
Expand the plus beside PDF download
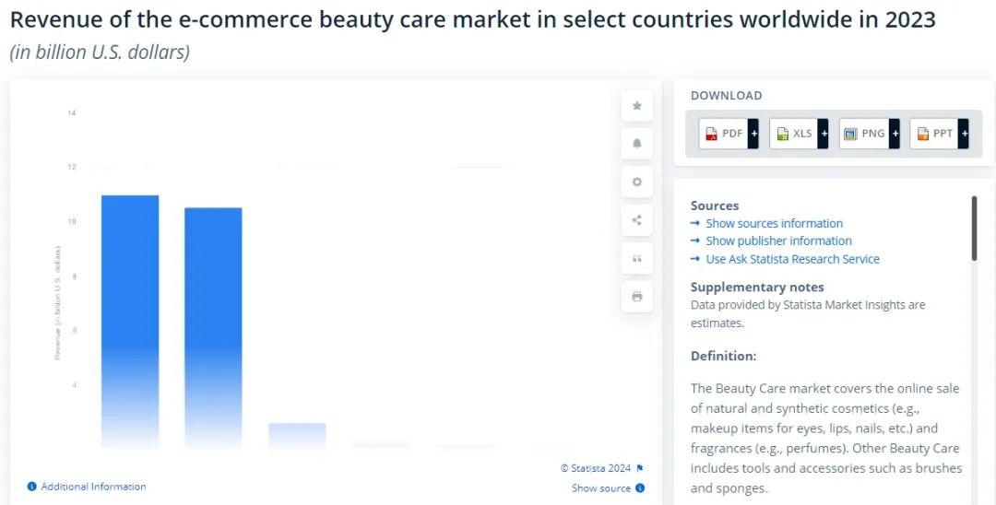[753, 134]
